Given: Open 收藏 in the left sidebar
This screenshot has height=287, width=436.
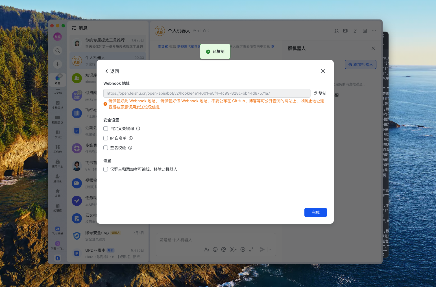Looking at the screenshot, I should click(58, 193).
